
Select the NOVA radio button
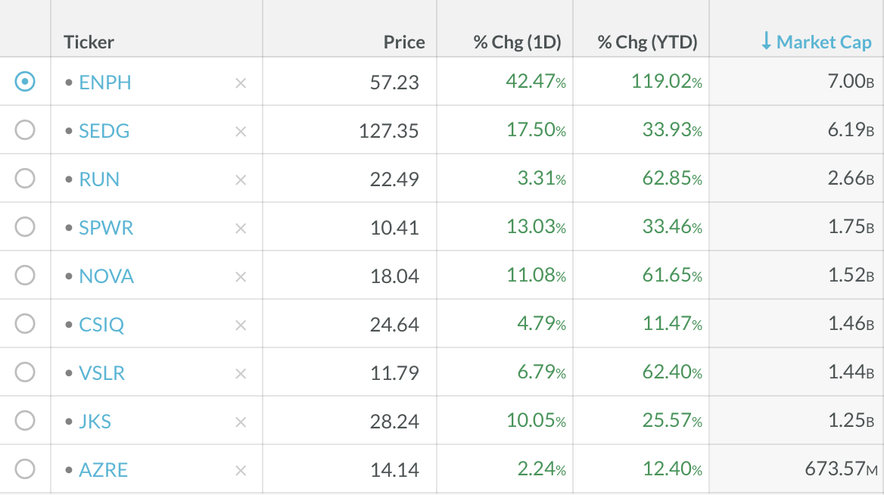point(25,276)
